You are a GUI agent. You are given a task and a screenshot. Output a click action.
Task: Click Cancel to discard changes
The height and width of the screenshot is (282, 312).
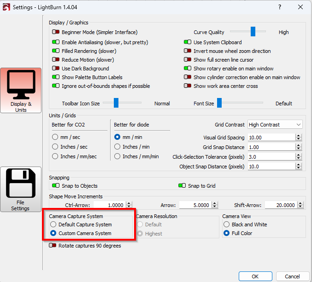[292, 276]
